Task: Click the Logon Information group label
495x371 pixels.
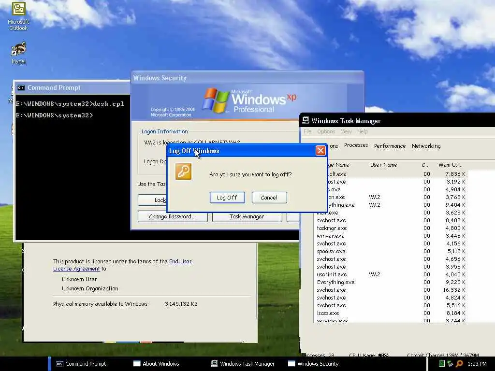Action: (164, 131)
